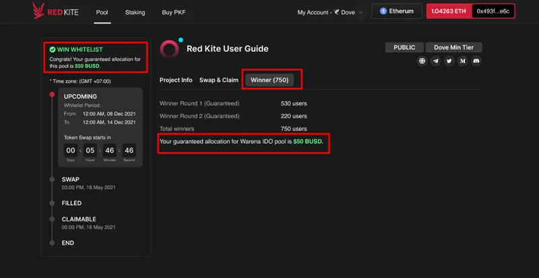Click the '$50 BUSD.' text in Warena allocation line

309,142
